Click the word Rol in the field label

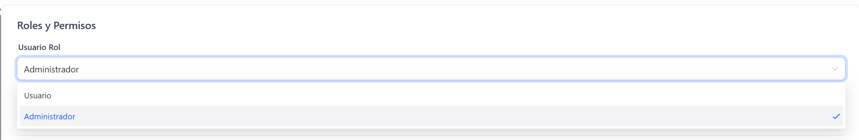point(54,47)
